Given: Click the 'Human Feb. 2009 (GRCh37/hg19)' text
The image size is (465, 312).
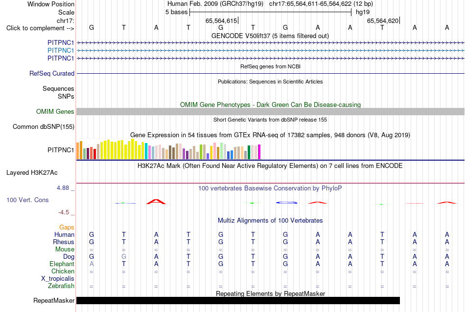Looking at the screenshot, I should point(215,4).
